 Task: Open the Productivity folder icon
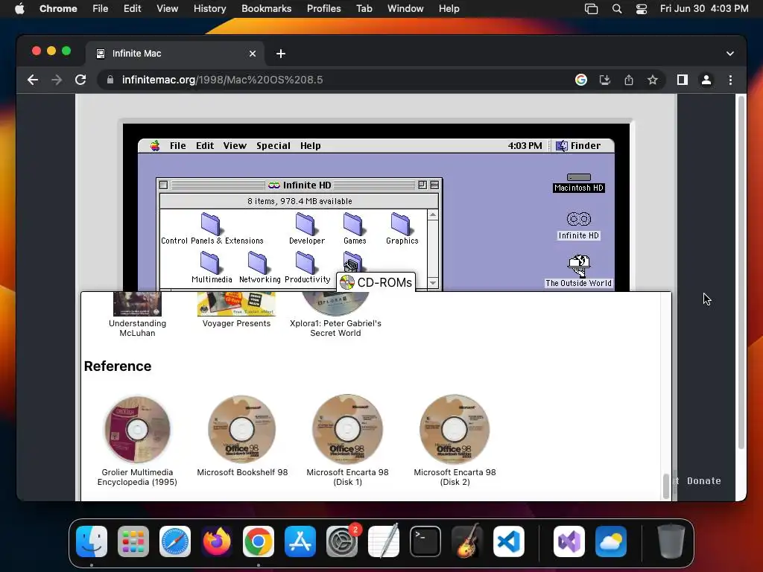tap(305, 263)
